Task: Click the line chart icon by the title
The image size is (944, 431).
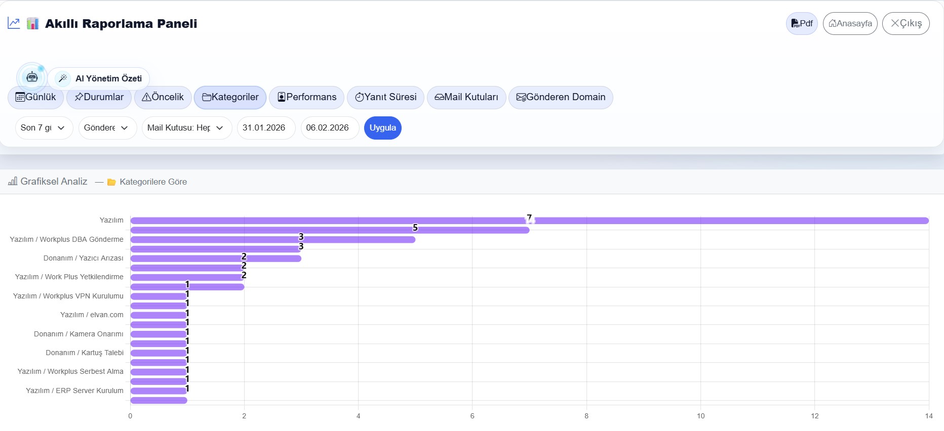Action: click(x=14, y=23)
